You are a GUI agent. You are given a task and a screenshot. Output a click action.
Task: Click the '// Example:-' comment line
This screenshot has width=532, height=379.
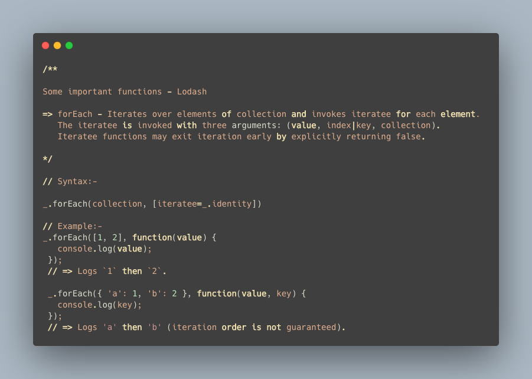click(72, 226)
